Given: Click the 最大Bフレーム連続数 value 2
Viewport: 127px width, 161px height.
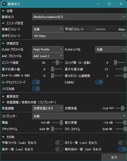Looking at the screenshot, I should [107, 76].
